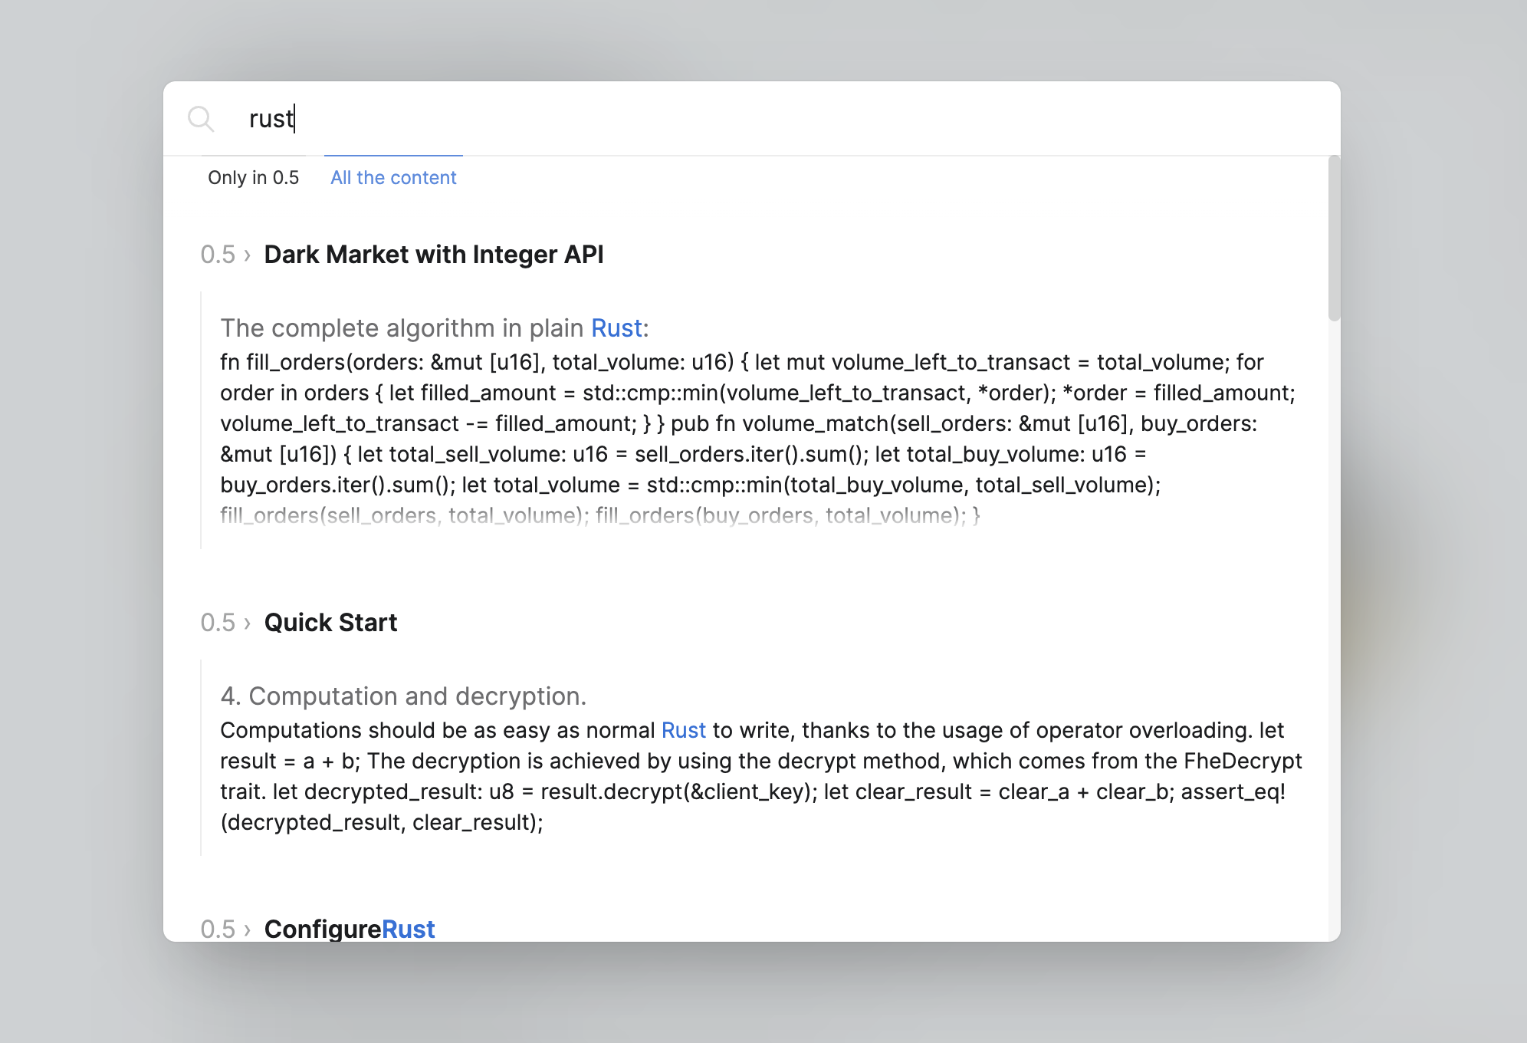Go to "4. Computation and decryption." section
1527x1043 pixels.
403,696
